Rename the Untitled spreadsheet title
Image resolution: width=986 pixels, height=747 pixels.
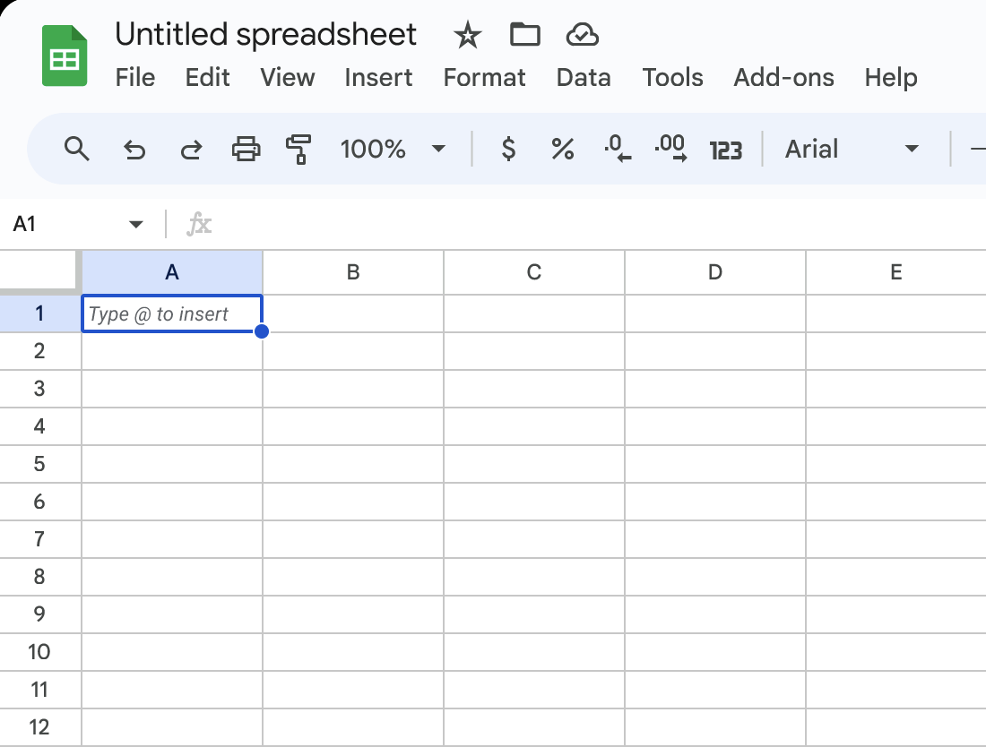(265, 35)
